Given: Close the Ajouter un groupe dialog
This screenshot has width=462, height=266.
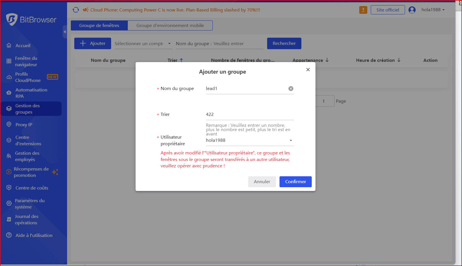Looking at the screenshot, I should click(308, 70).
